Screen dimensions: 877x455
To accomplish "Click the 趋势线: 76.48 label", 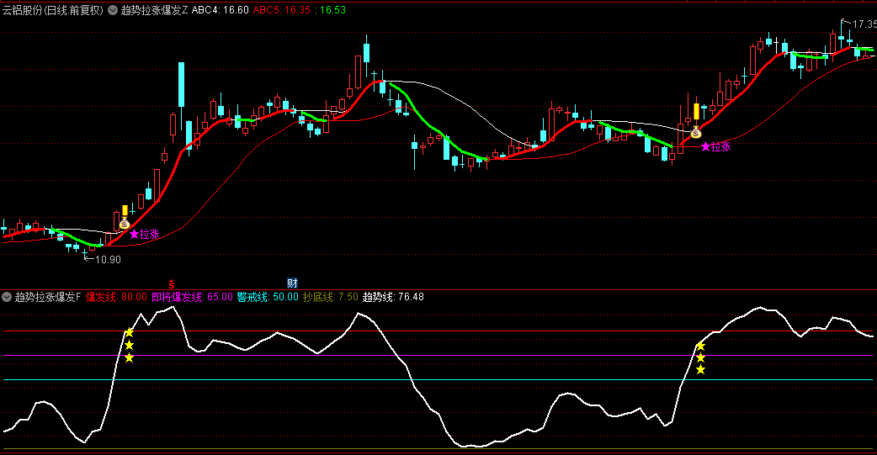I will coord(393,297).
